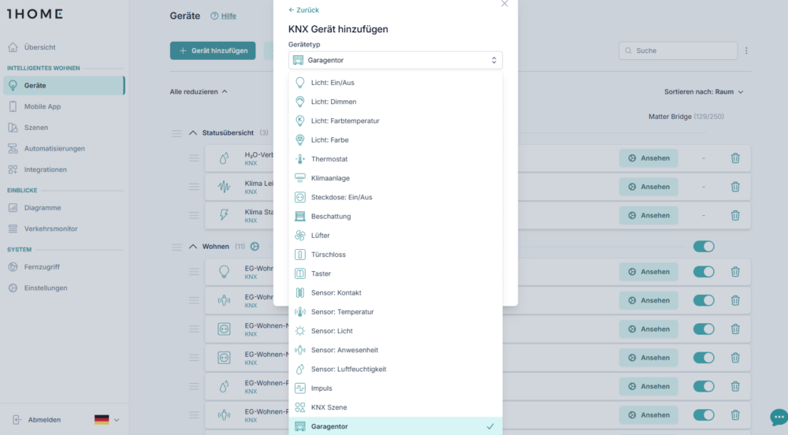Viewport: 788px width, 435px height.
Task: Open the settings icon next to Wohnen
Action: point(255,247)
